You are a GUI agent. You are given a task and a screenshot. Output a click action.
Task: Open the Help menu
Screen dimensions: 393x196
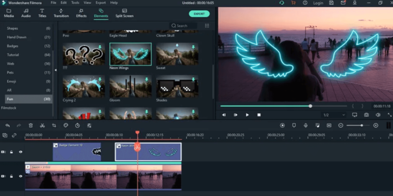(114, 3)
